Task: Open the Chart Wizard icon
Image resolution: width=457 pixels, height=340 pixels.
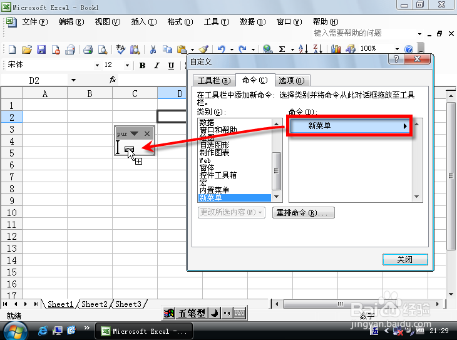Action: [336, 49]
